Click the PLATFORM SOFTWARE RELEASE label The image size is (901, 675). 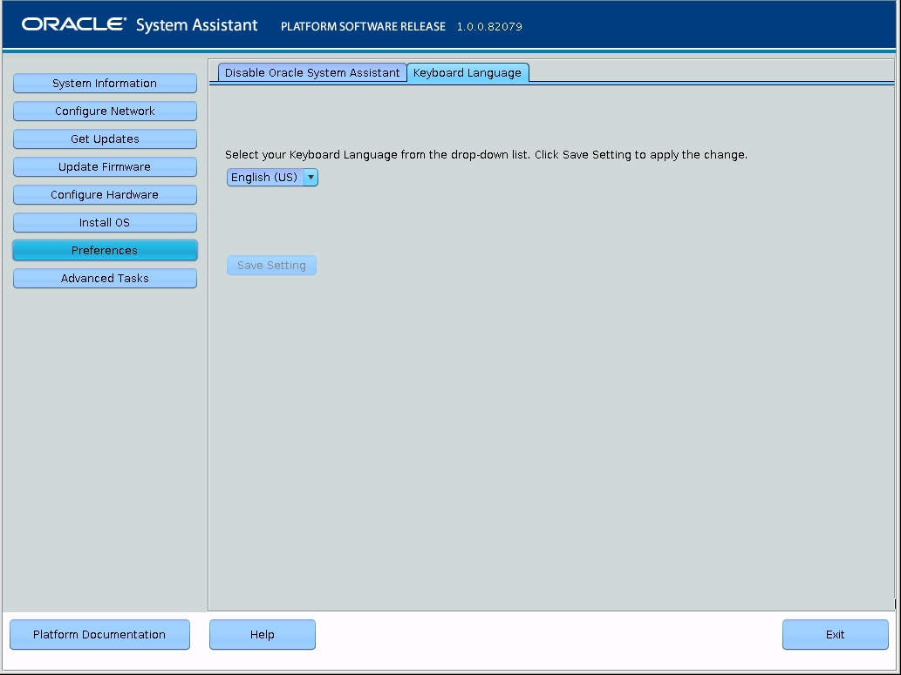pos(363,26)
